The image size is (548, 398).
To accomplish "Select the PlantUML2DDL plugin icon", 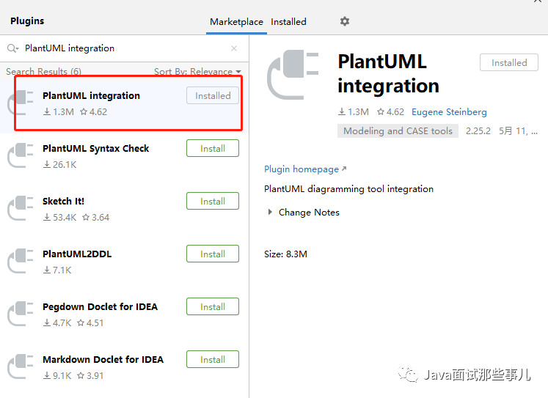I will (21, 261).
